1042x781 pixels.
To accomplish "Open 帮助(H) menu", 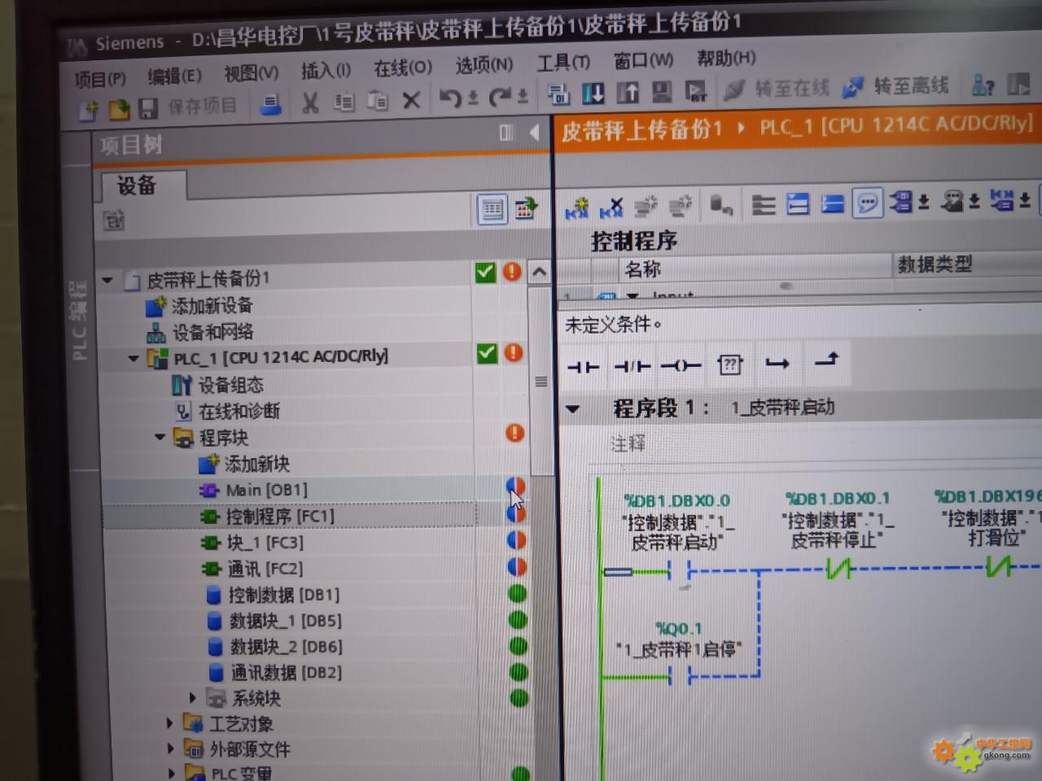I will [x=726, y=58].
